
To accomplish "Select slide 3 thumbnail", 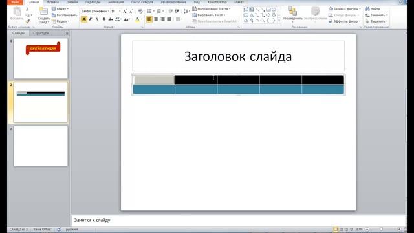I will [41, 146].
